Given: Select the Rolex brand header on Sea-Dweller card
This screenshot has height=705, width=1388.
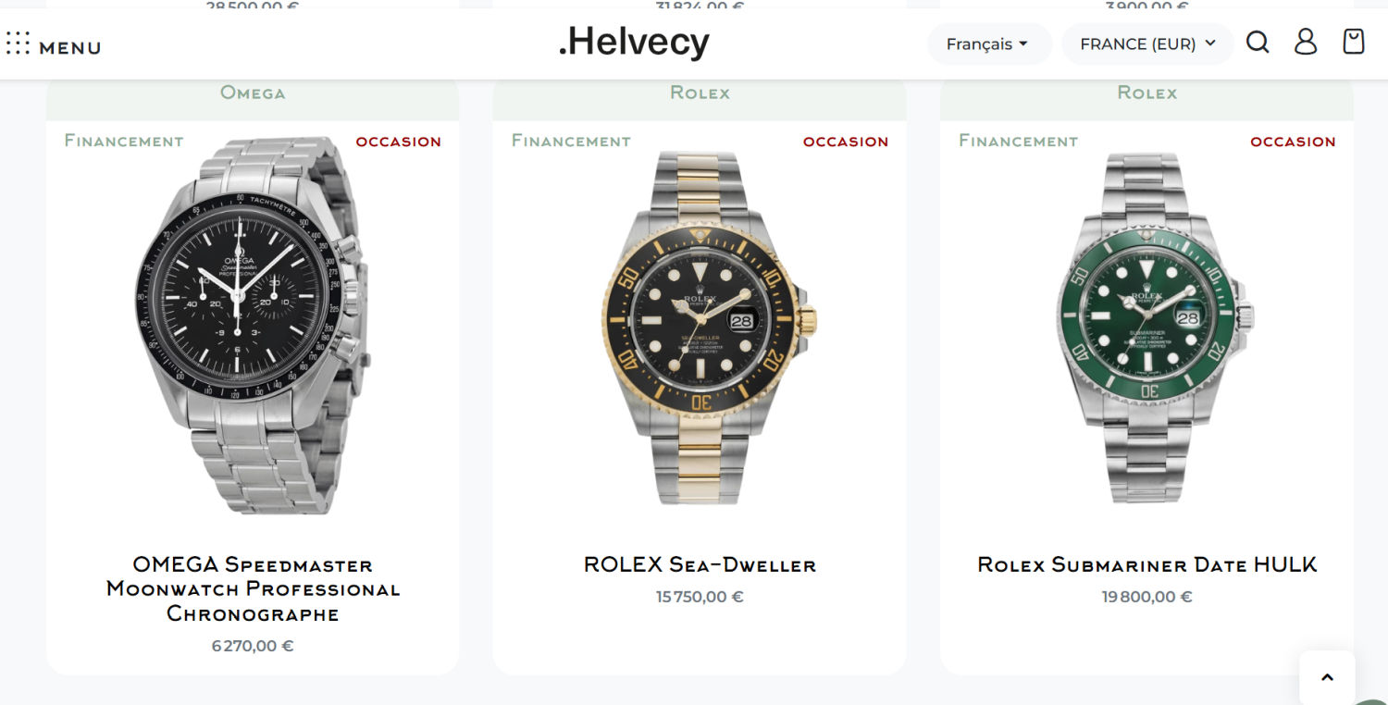Looking at the screenshot, I should pyautogui.click(x=700, y=93).
